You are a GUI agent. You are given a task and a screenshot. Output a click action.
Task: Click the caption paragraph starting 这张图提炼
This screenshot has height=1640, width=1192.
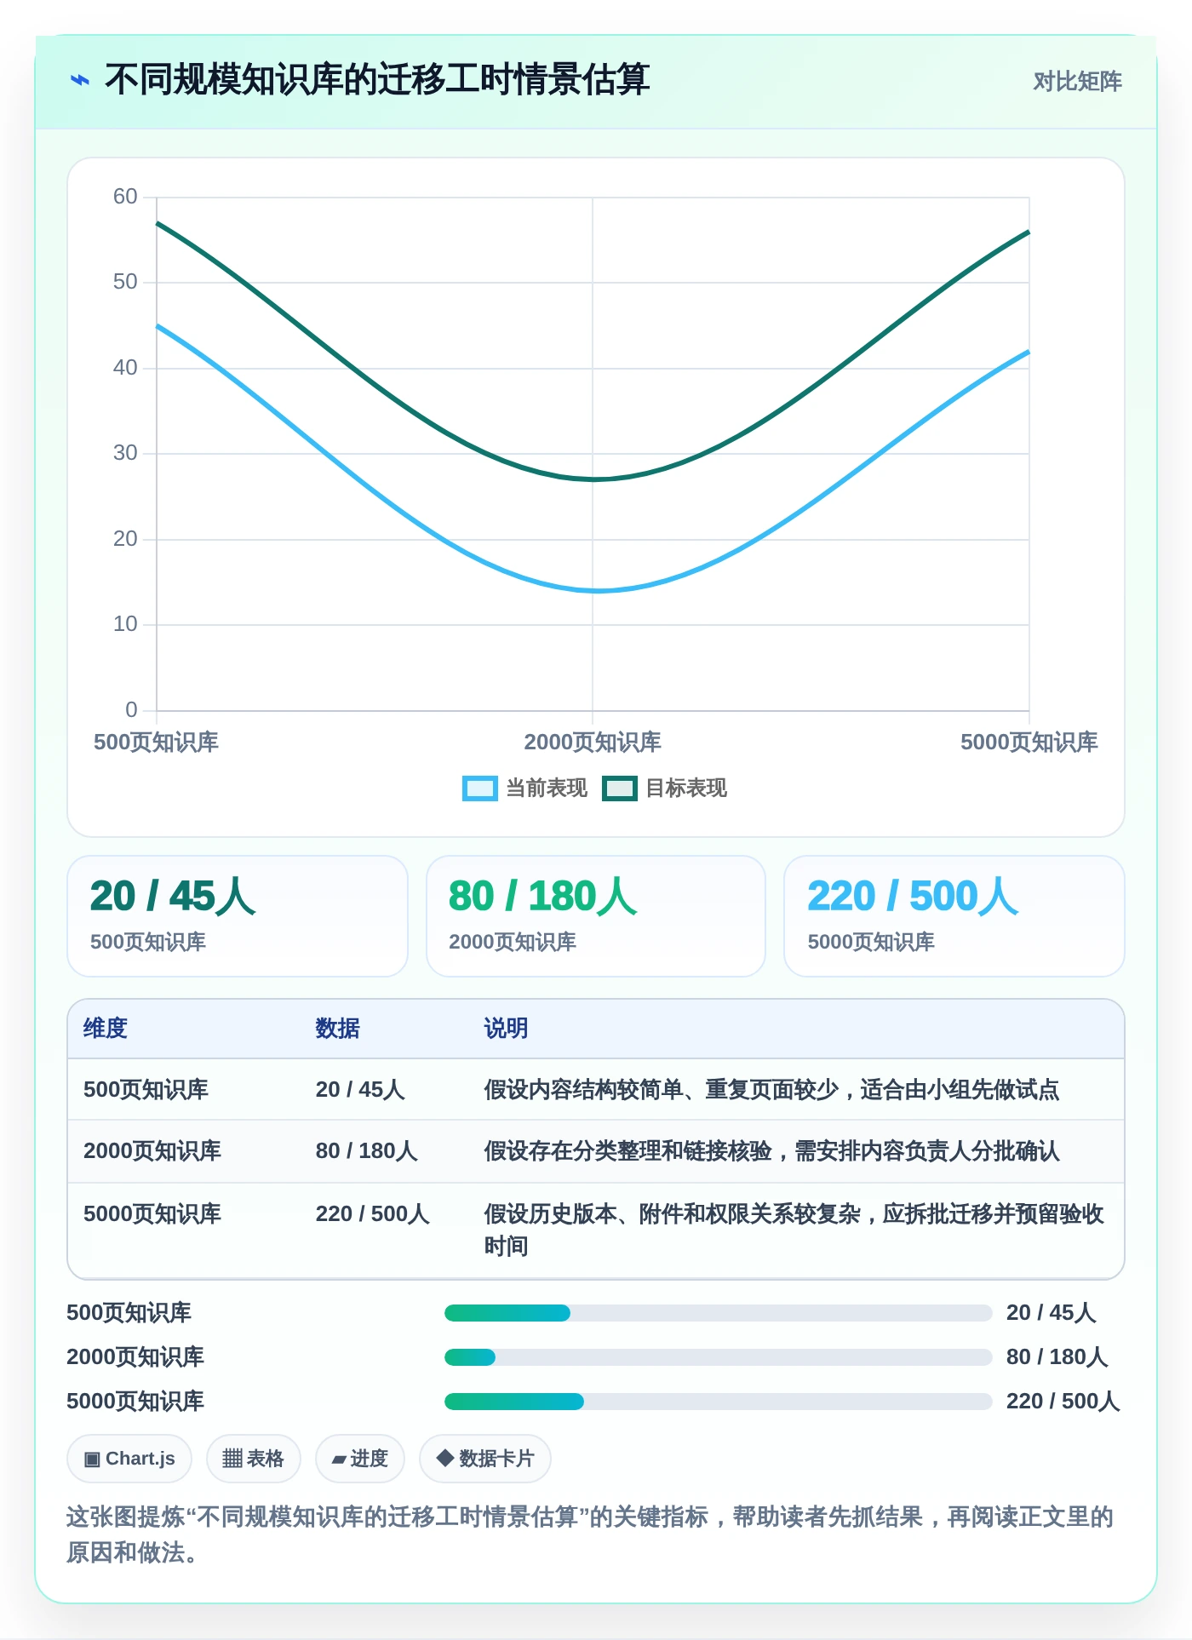tap(590, 1534)
